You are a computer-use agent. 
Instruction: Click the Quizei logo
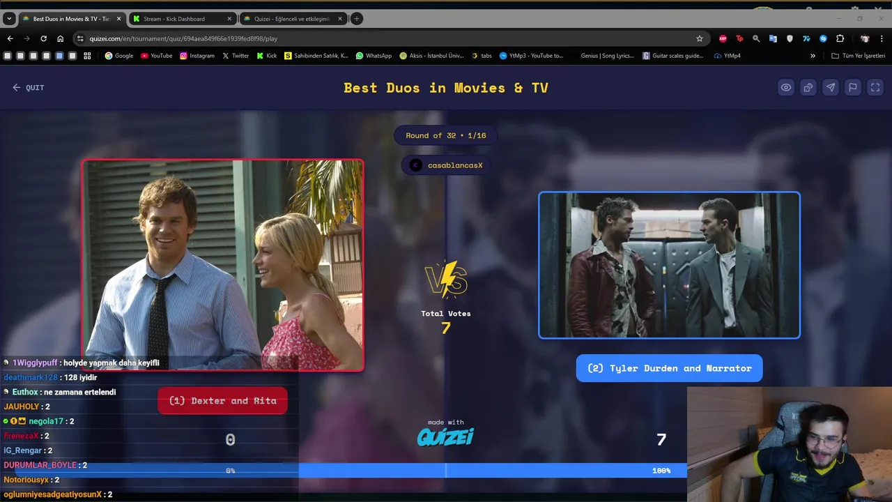tap(446, 437)
